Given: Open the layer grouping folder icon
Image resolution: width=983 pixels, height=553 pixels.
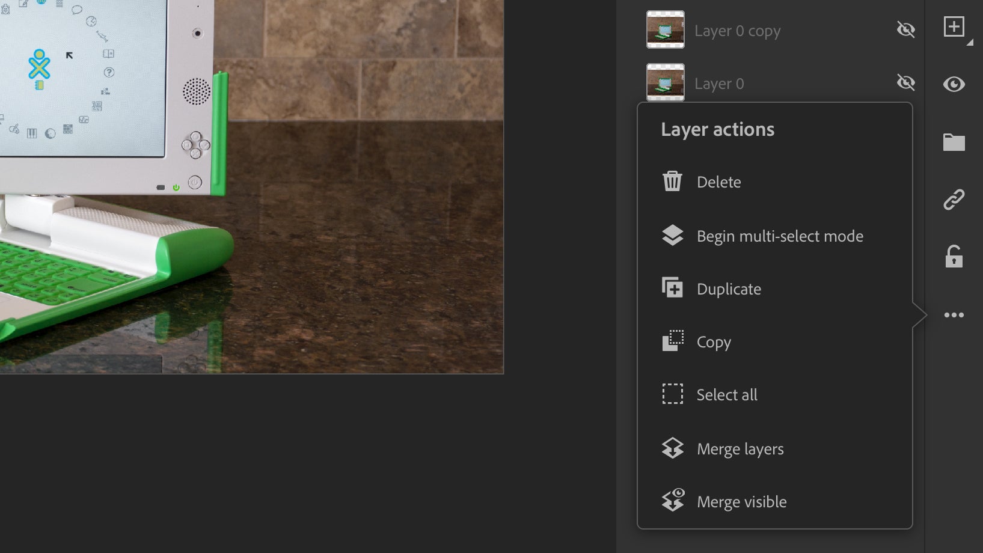Looking at the screenshot, I should point(955,142).
